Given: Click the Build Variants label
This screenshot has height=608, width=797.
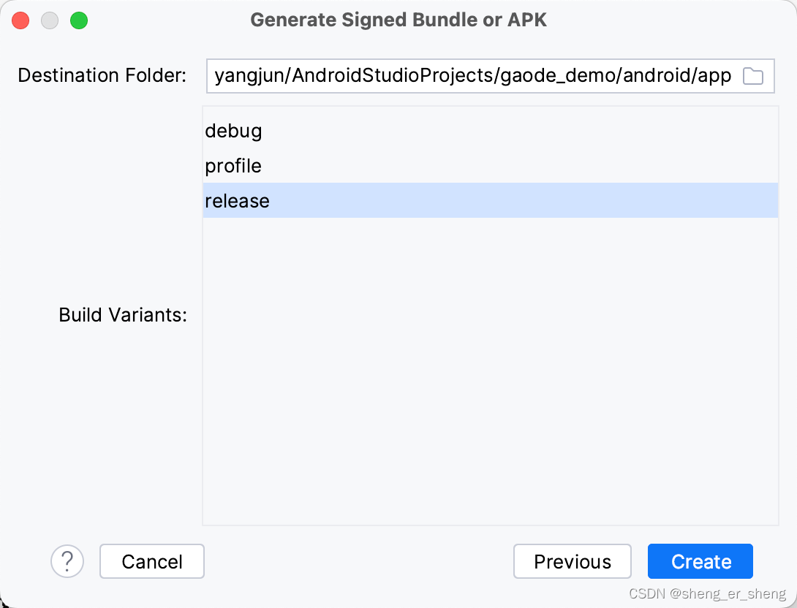Looking at the screenshot, I should pyautogui.click(x=123, y=315).
